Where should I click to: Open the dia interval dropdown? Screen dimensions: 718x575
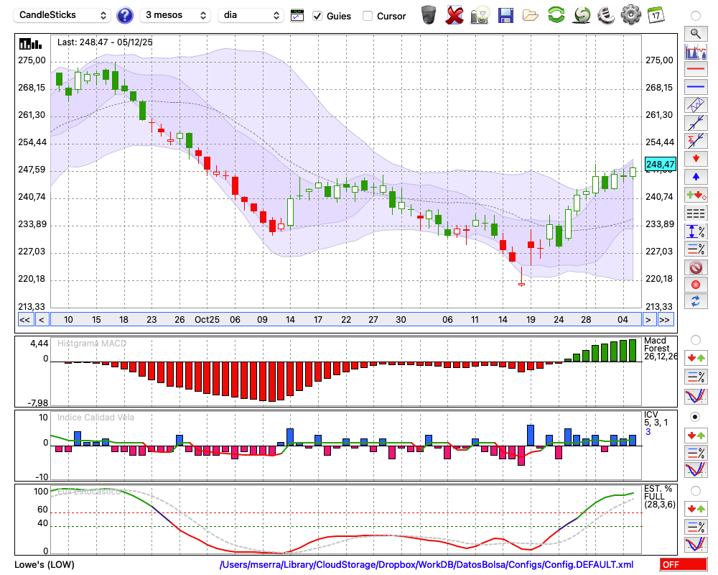coord(251,15)
